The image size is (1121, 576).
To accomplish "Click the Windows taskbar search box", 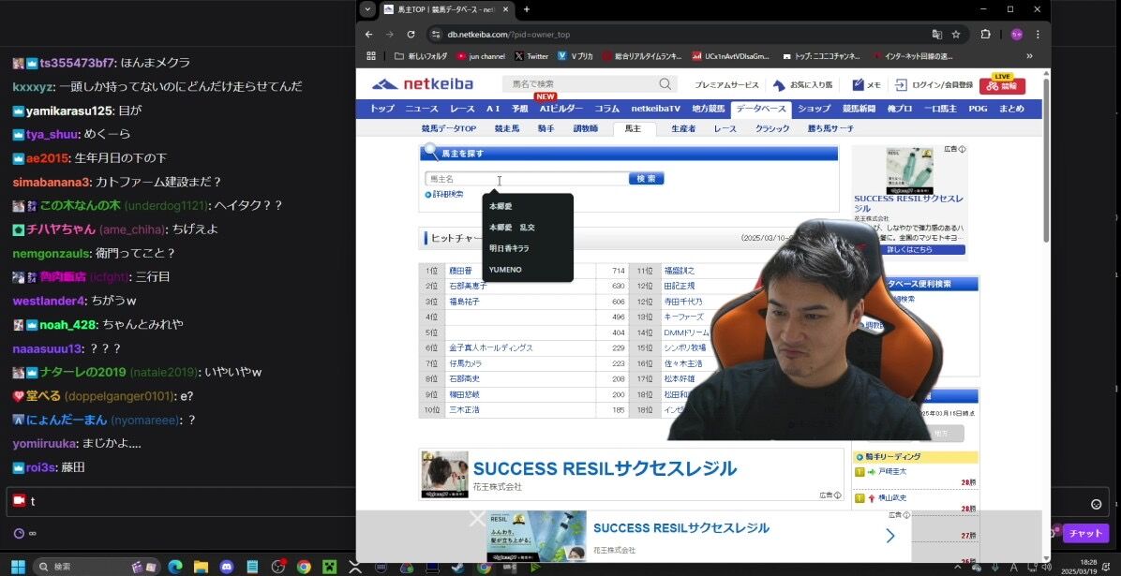I will [x=97, y=567].
